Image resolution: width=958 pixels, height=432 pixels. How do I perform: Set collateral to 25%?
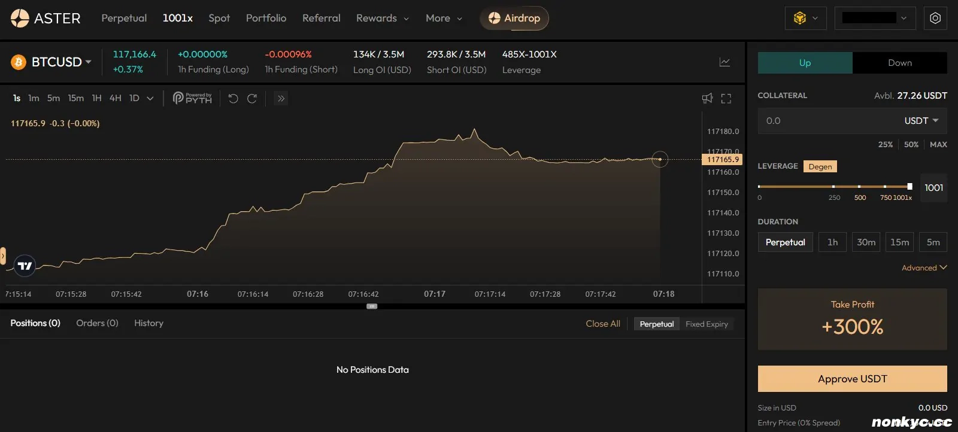[886, 145]
